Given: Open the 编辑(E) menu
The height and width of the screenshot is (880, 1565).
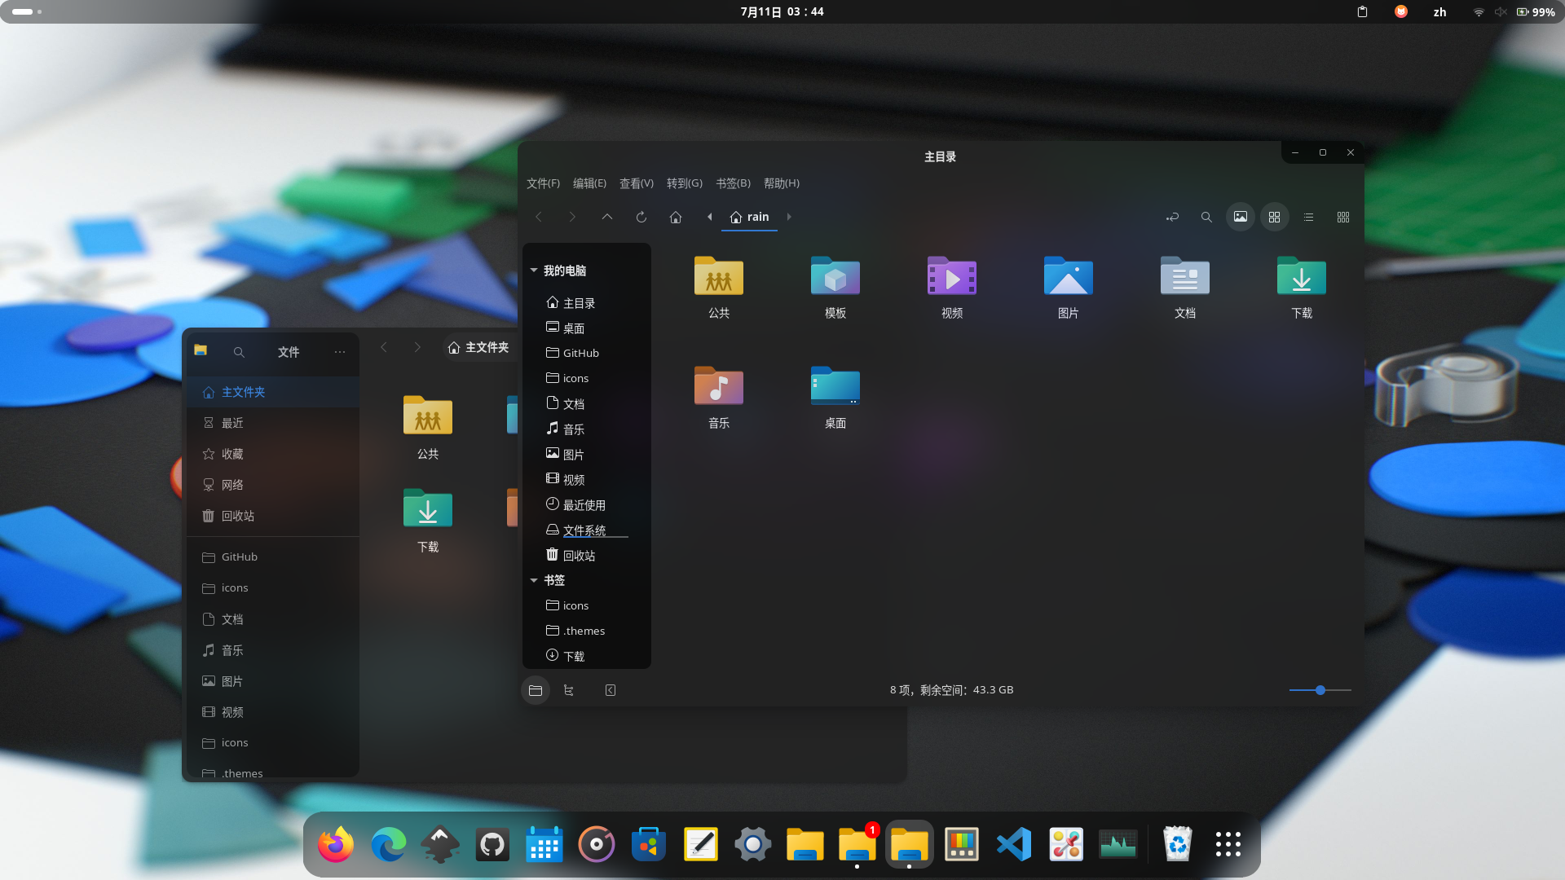Looking at the screenshot, I should click(589, 183).
